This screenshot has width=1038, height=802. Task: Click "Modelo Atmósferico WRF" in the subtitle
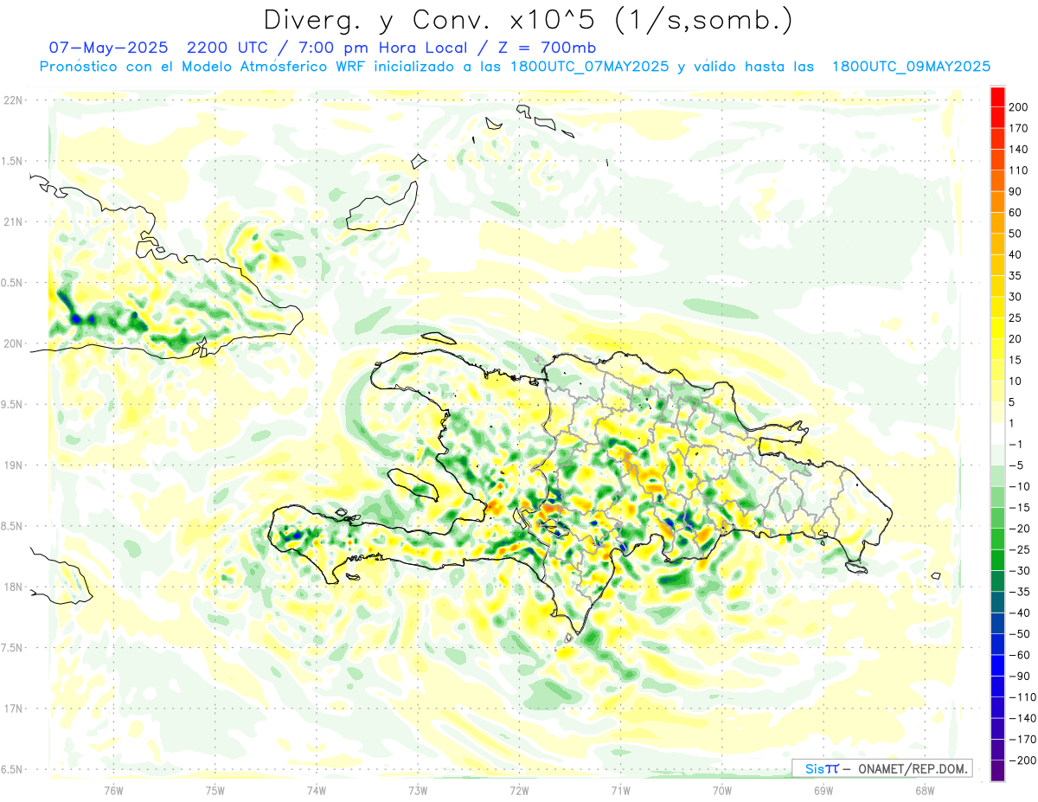click(x=279, y=67)
